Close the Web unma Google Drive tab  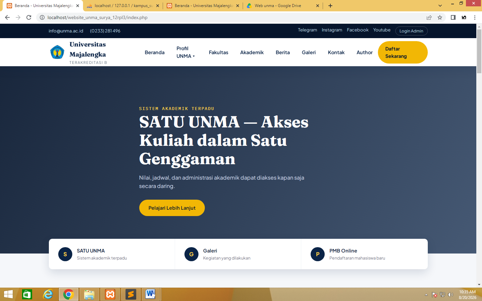click(318, 6)
